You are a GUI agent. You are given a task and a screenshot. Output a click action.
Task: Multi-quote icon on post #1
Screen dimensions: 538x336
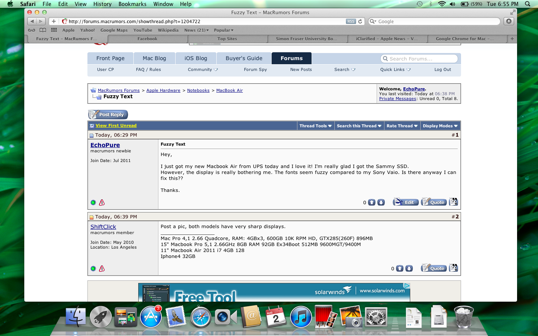tap(453, 202)
